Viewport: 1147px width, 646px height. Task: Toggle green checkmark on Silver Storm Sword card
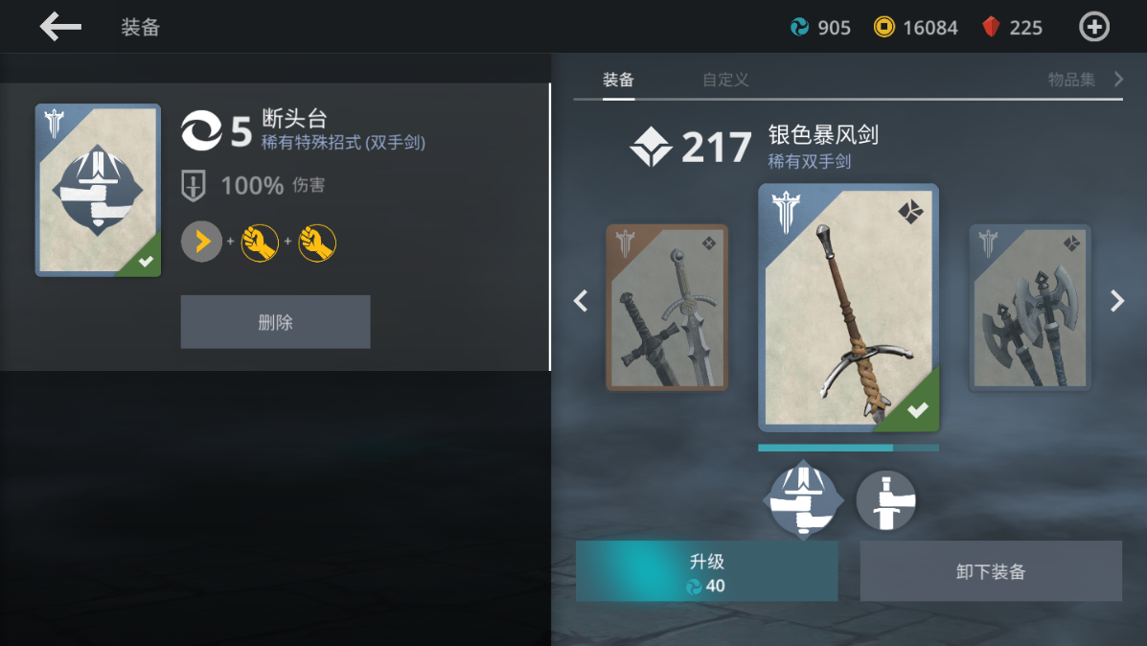point(917,410)
